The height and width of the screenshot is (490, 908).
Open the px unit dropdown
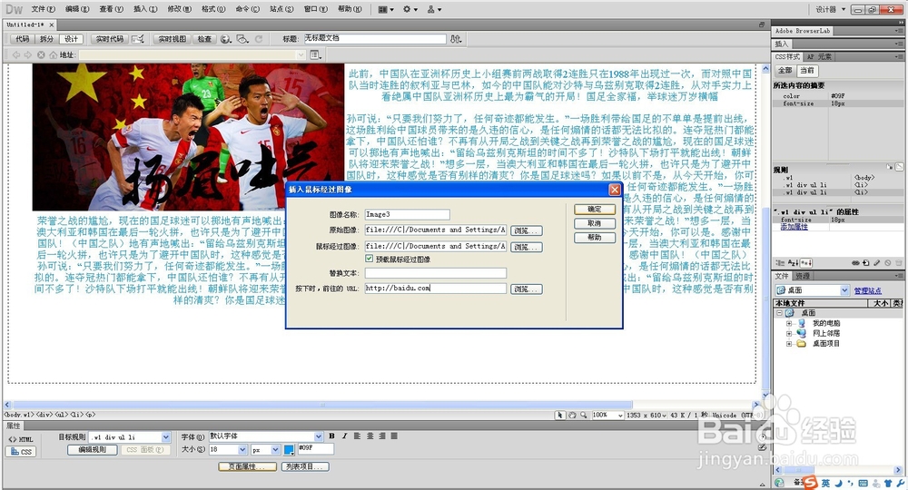click(275, 449)
